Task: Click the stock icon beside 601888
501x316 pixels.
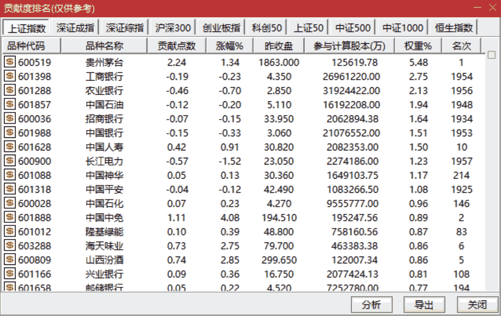Action: point(9,217)
